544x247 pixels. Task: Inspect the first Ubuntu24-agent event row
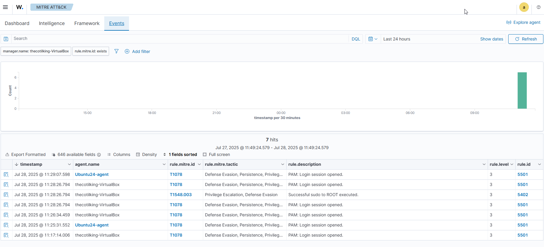pyautogui.click(x=6, y=175)
